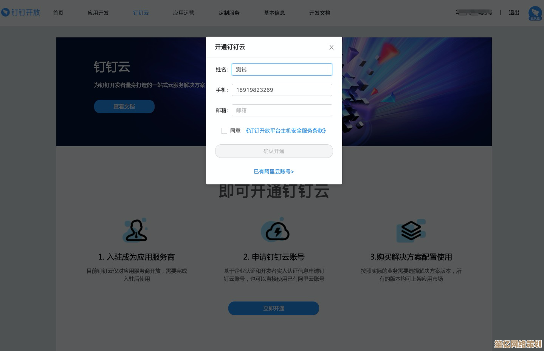Open the 基本信息 nav item
The width and height of the screenshot is (544, 351).
tap(274, 13)
